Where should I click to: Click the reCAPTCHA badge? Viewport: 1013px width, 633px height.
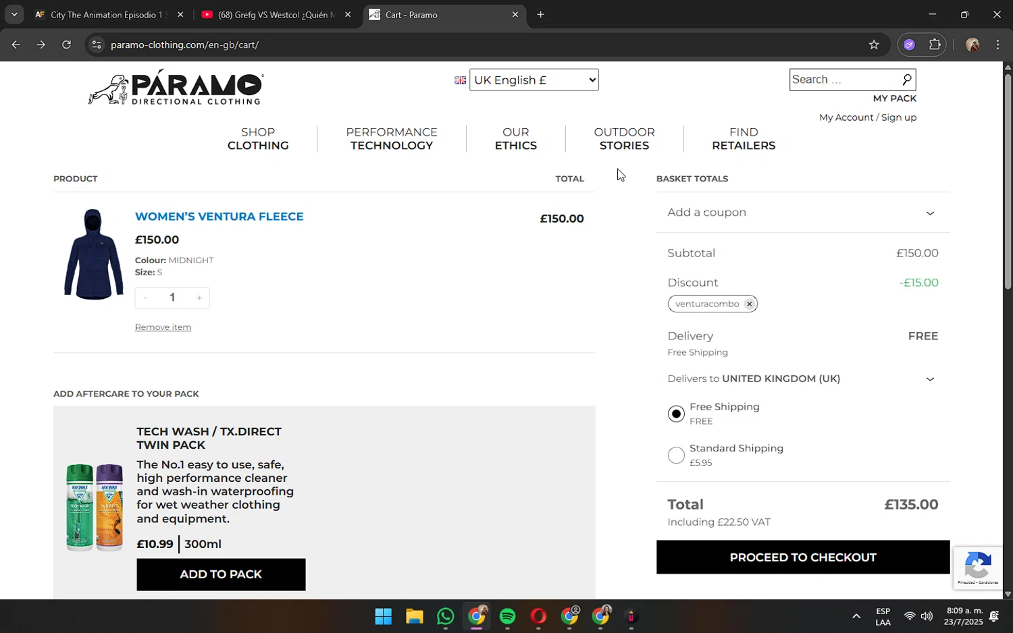click(978, 568)
